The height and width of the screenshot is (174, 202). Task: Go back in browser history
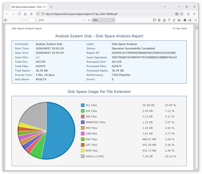pos(7,14)
